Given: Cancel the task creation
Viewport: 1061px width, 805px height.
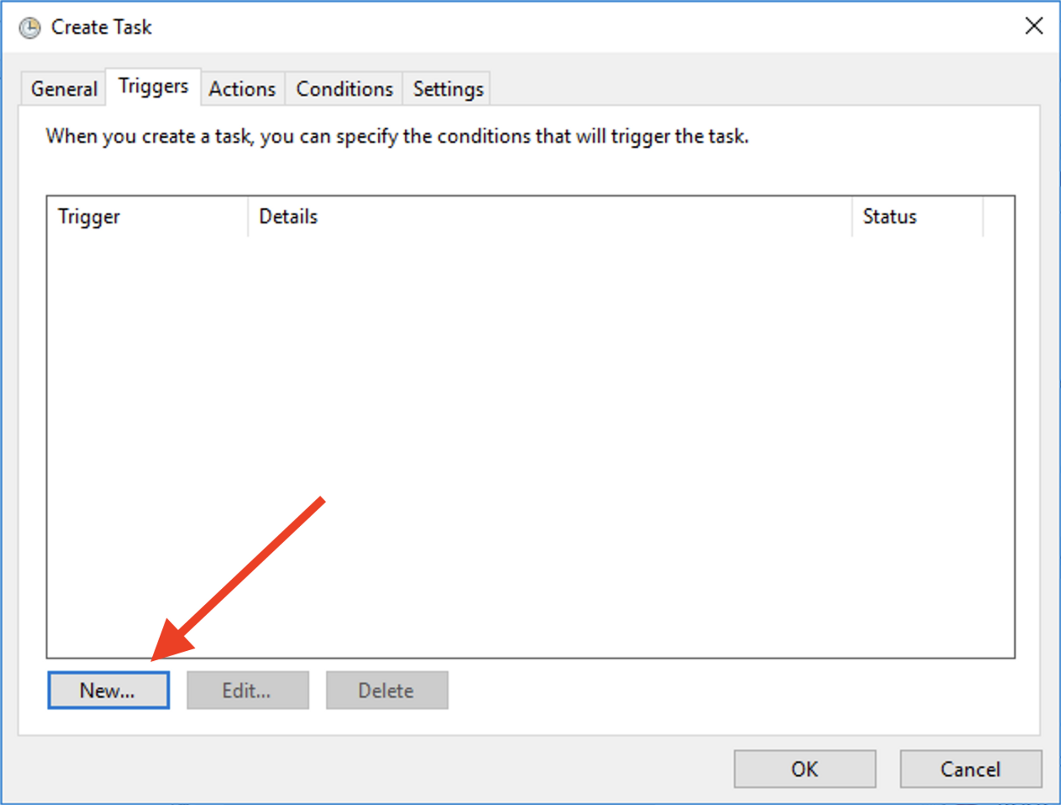Looking at the screenshot, I should (x=970, y=768).
